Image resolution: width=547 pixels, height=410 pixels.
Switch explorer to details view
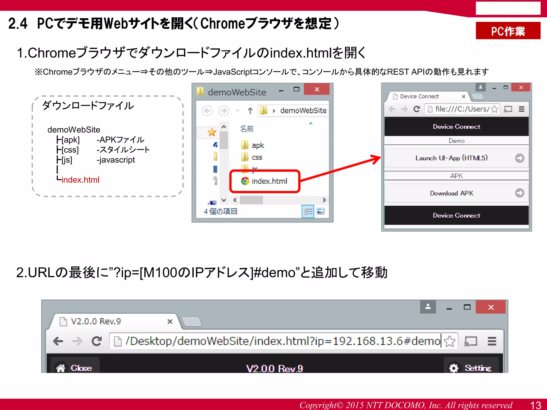[308, 211]
